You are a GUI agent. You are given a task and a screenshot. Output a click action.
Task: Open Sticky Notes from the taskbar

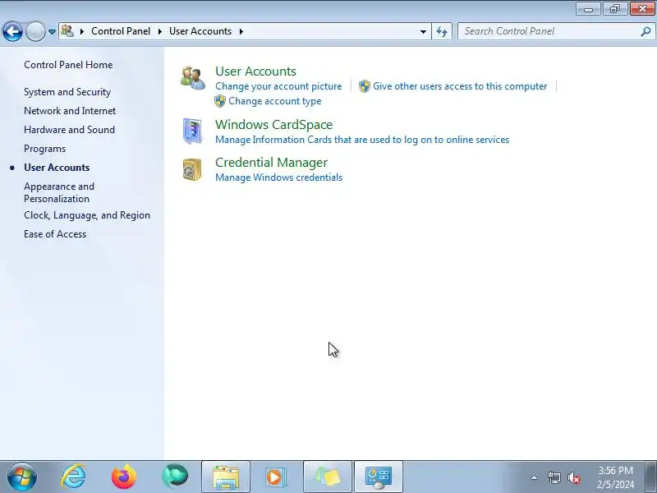coord(327,477)
